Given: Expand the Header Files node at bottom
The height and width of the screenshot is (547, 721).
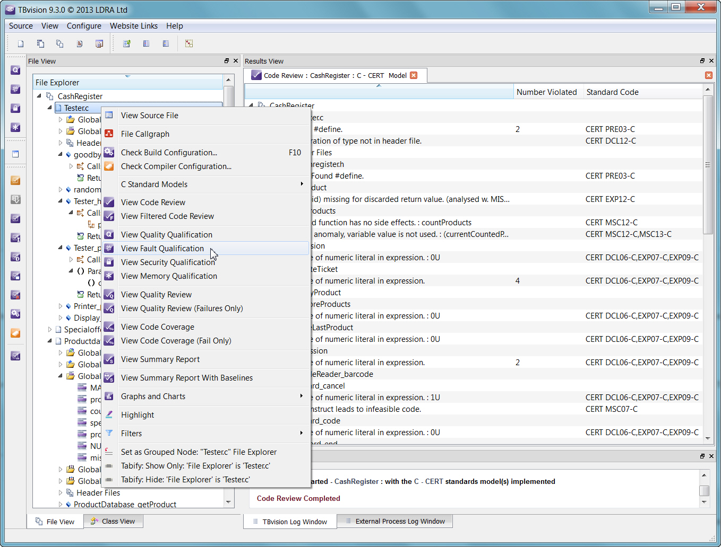Looking at the screenshot, I should (61, 492).
